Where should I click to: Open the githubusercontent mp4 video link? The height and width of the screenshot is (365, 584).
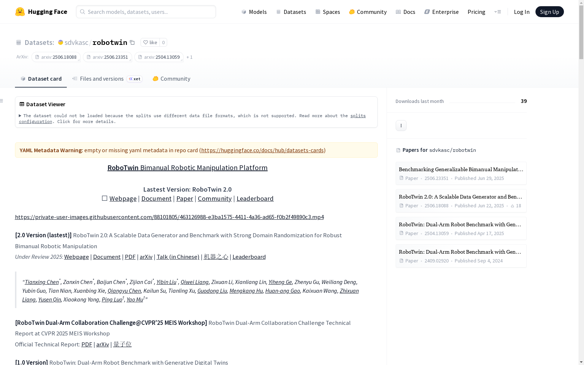click(169, 217)
